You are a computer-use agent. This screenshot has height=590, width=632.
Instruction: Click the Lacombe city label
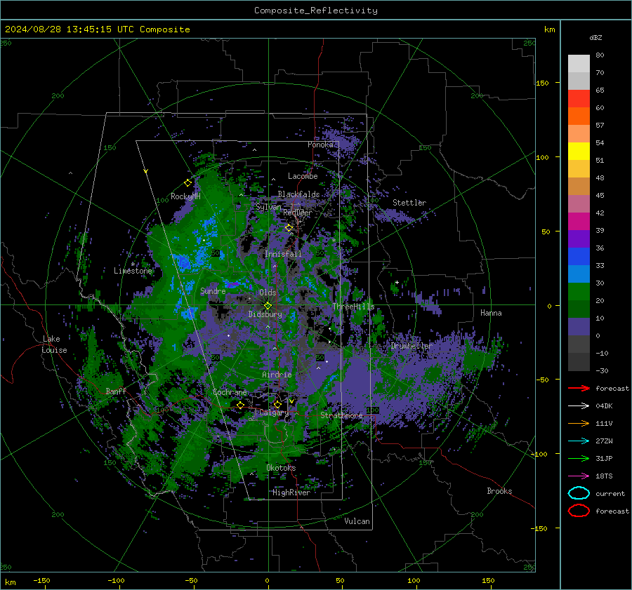tap(303, 176)
